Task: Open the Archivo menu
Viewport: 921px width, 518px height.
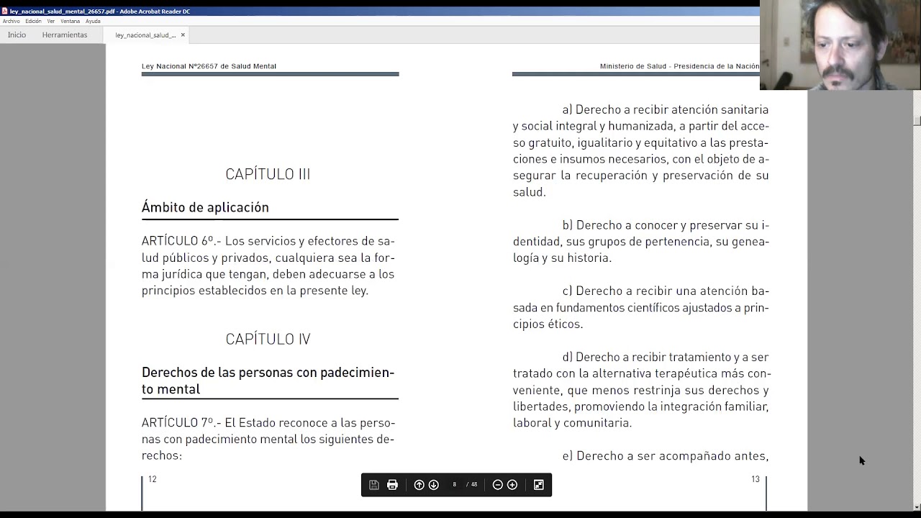Action: 12,21
